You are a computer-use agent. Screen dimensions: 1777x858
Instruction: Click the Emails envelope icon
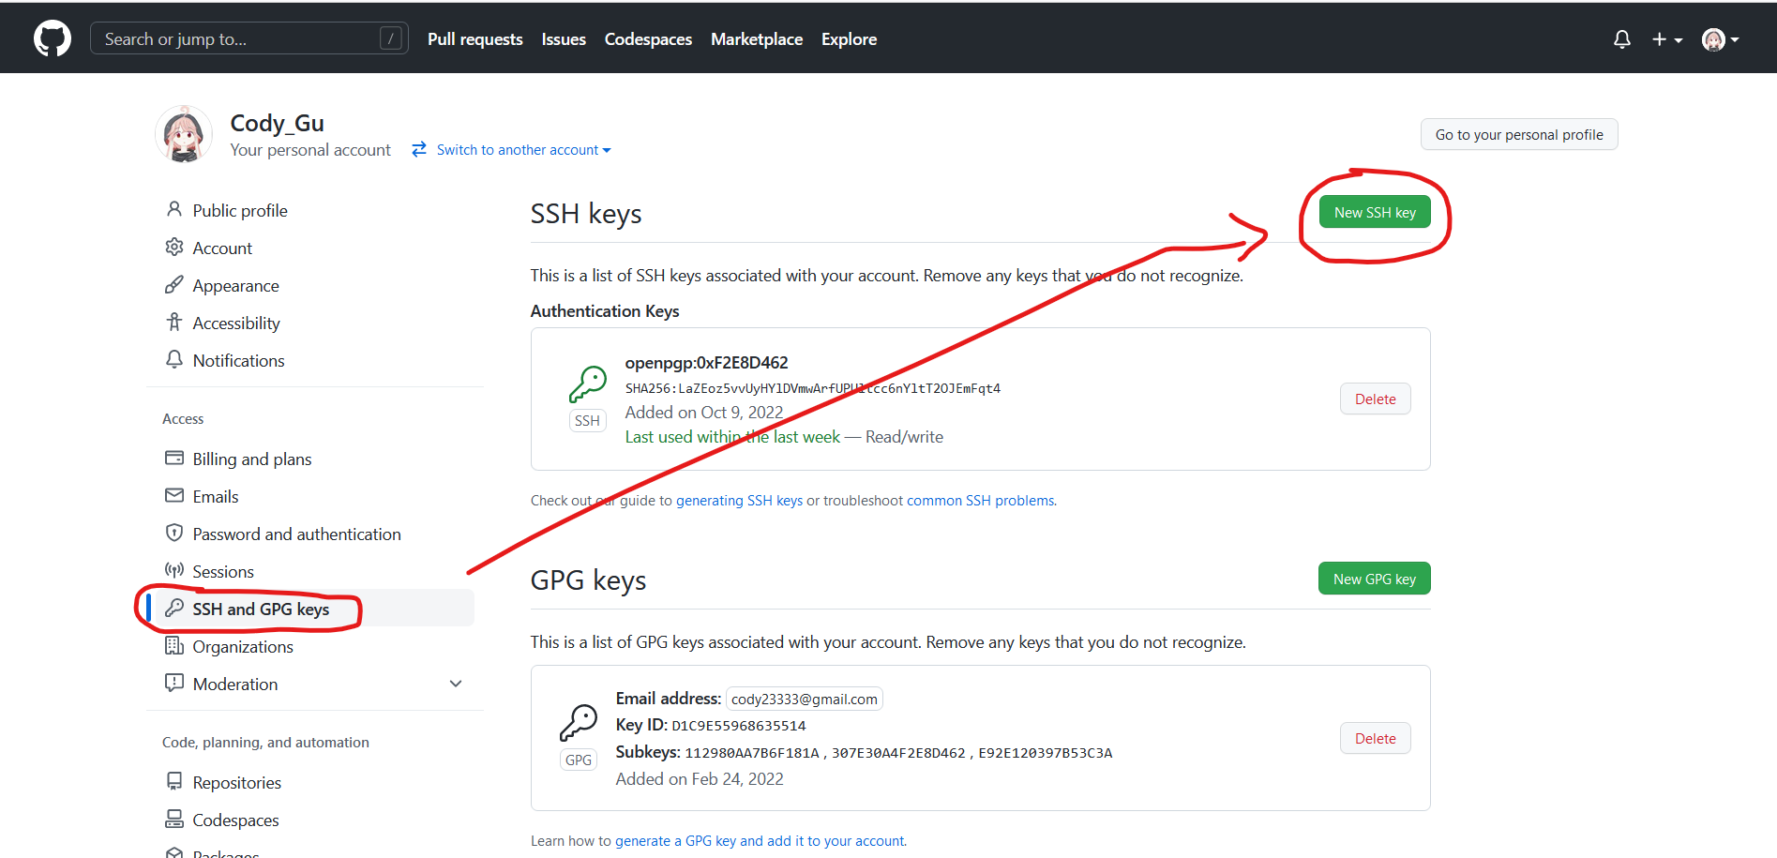(x=174, y=495)
